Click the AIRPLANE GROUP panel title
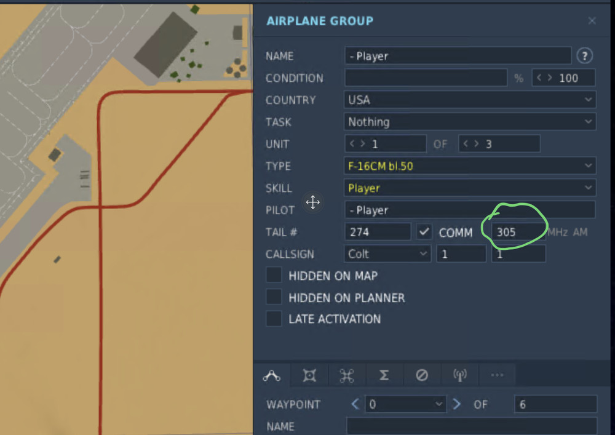This screenshot has height=435, width=615. tap(320, 21)
